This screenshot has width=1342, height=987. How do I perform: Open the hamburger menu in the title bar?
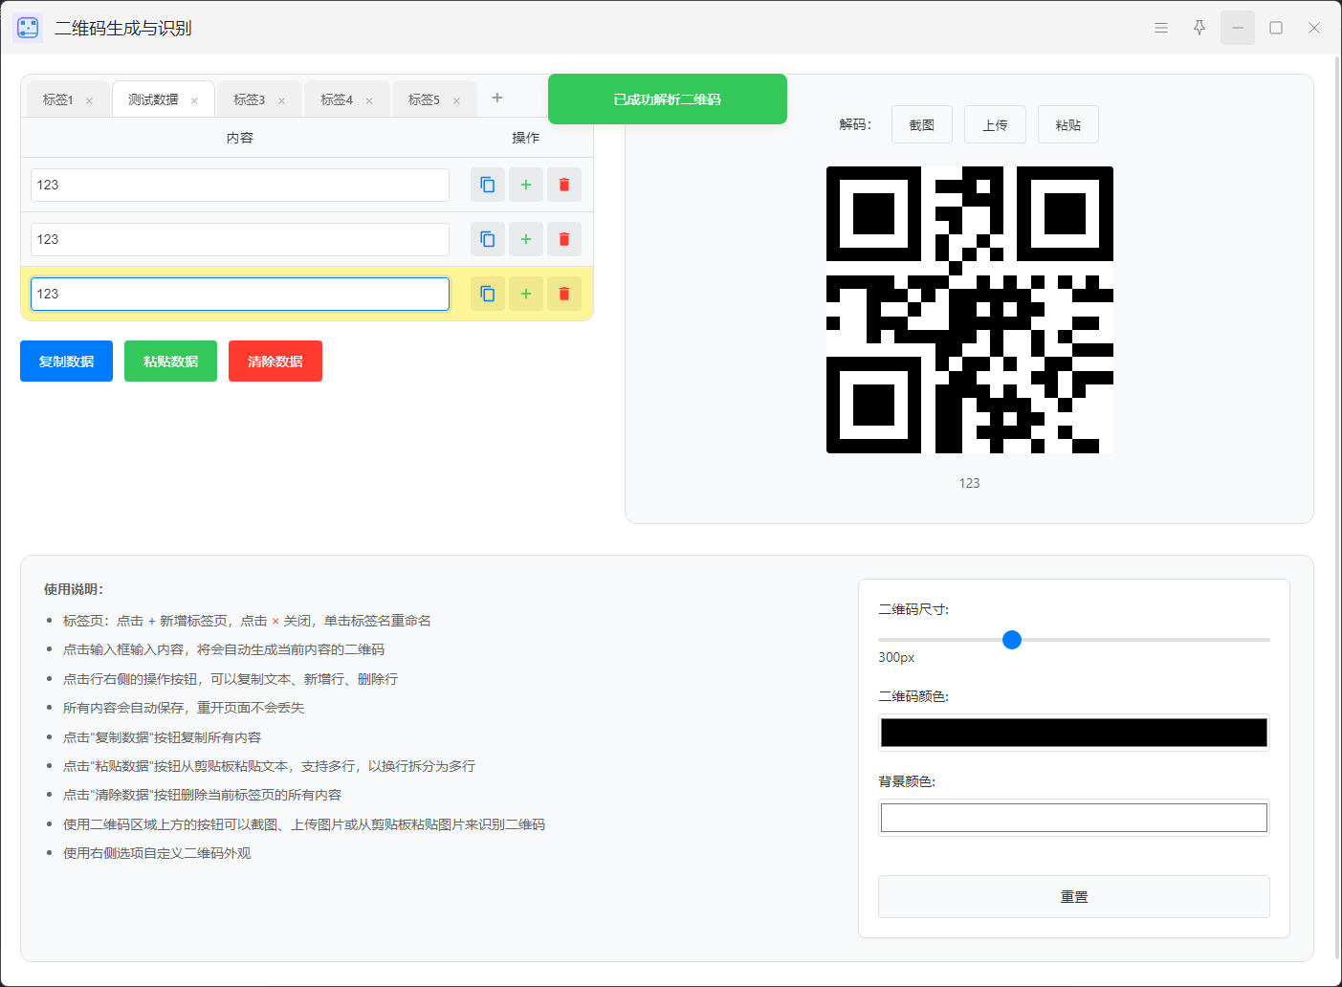pyautogui.click(x=1161, y=28)
